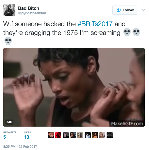The height and width of the screenshot is (150, 149).
Task: Click the Bad Bitch display name
Action: point(29,8)
